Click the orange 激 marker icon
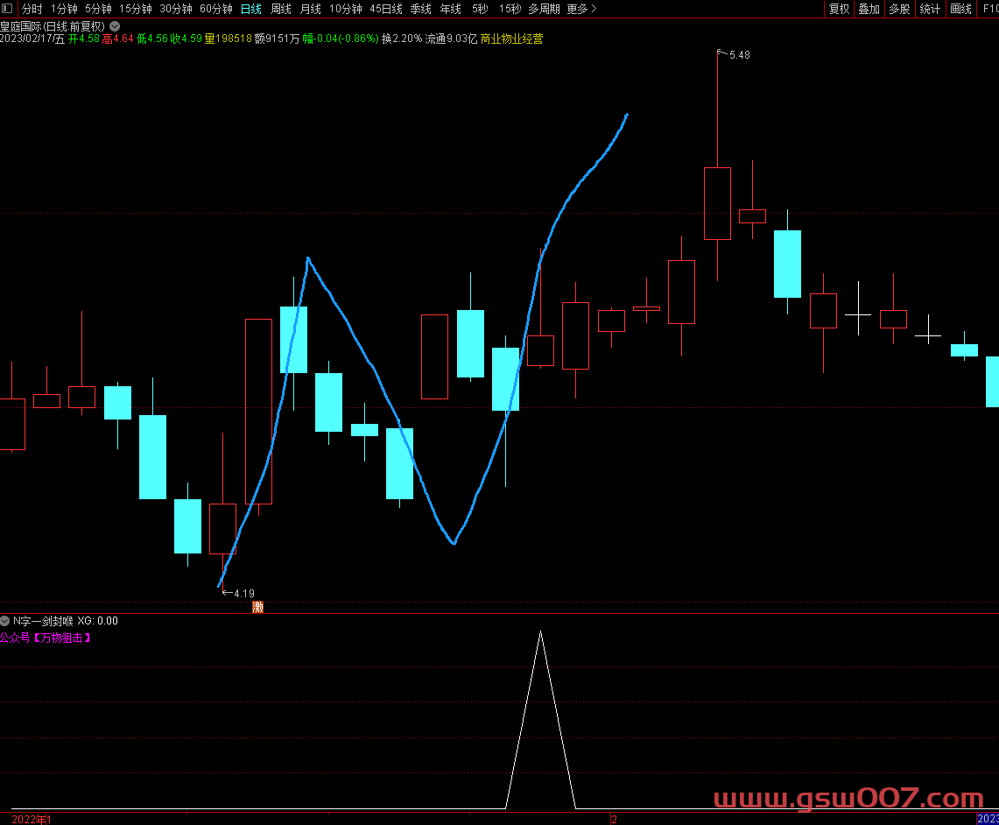 pyautogui.click(x=258, y=606)
